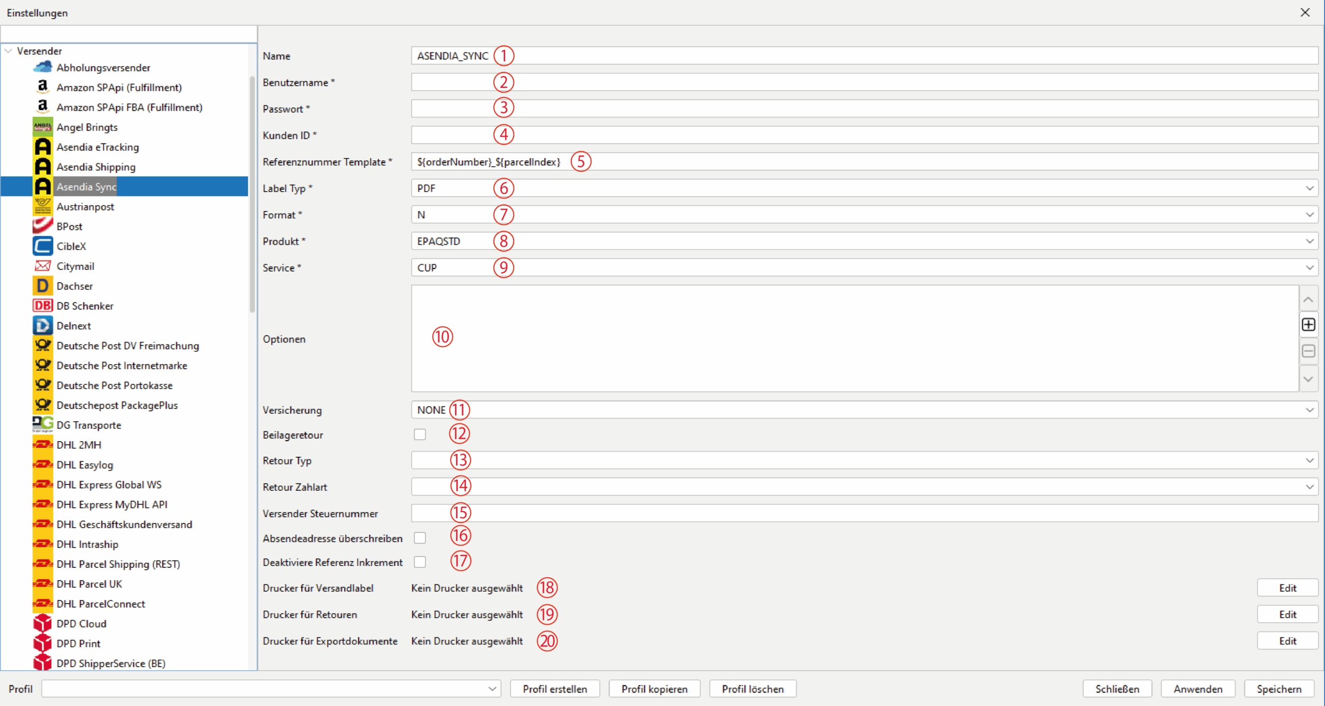Click Profil erstellen button
Screen dimensions: 1325x706
pos(555,688)
